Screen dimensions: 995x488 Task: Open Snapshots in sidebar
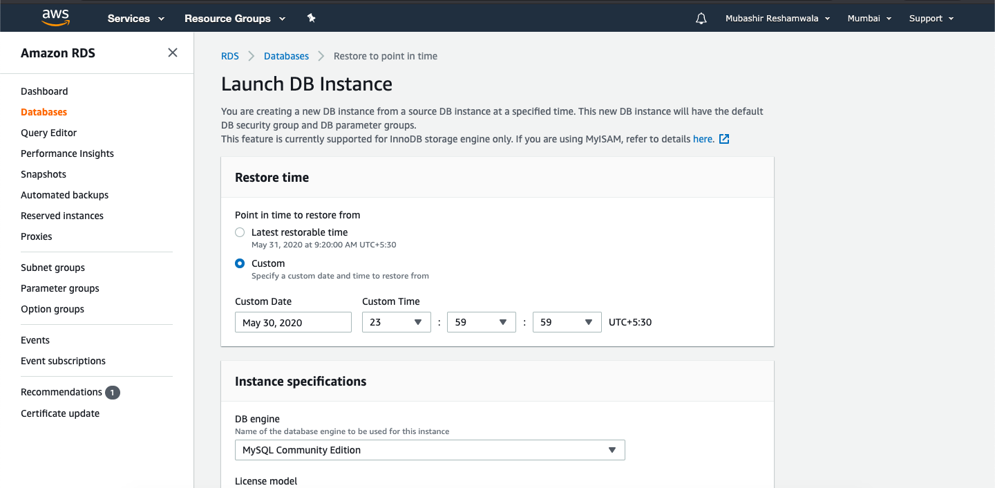44,174
